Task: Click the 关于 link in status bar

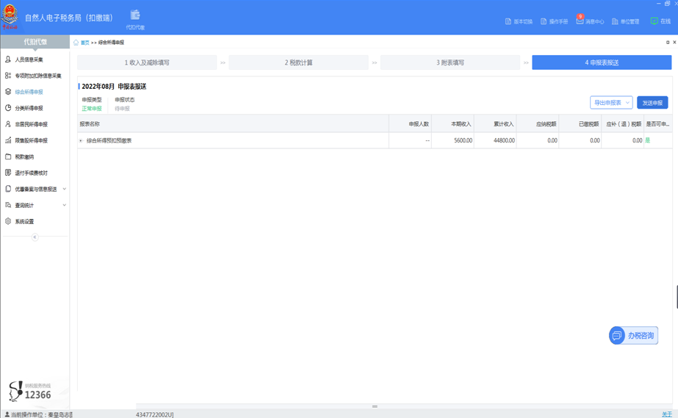Action: click(x=667, y=414)
